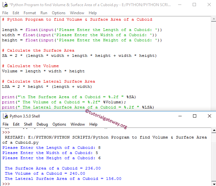Open the Shell window File menu

(x=6, y=124)
